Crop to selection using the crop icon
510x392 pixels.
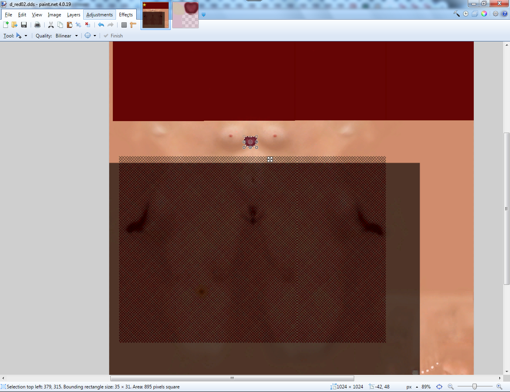coord(78,25)
